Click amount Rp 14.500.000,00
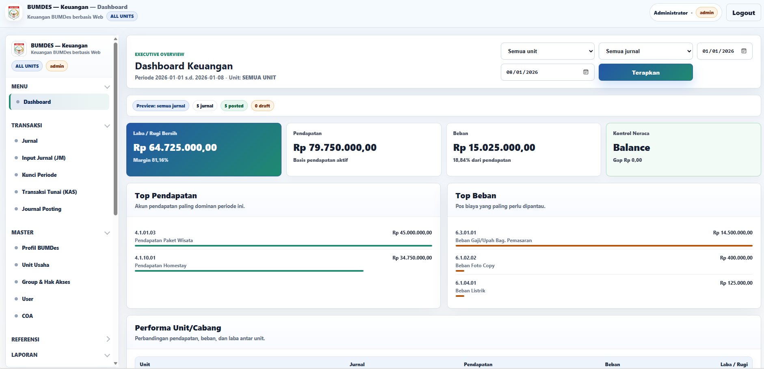The width and height of the screenshot is (764, 369). tap(733, 233)
